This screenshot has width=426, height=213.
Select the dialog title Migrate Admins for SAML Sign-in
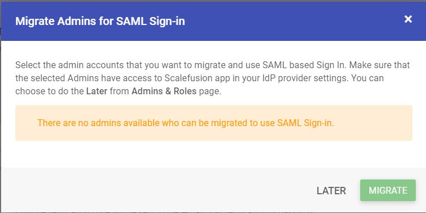(x=100, y=21)
